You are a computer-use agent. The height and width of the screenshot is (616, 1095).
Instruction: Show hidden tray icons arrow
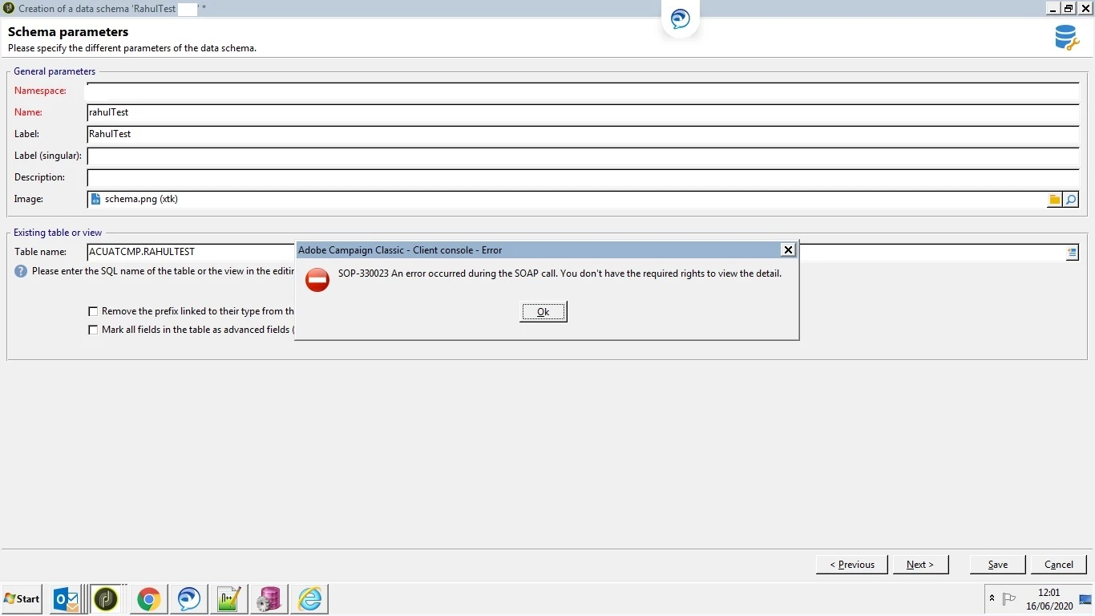click(992, 598)
